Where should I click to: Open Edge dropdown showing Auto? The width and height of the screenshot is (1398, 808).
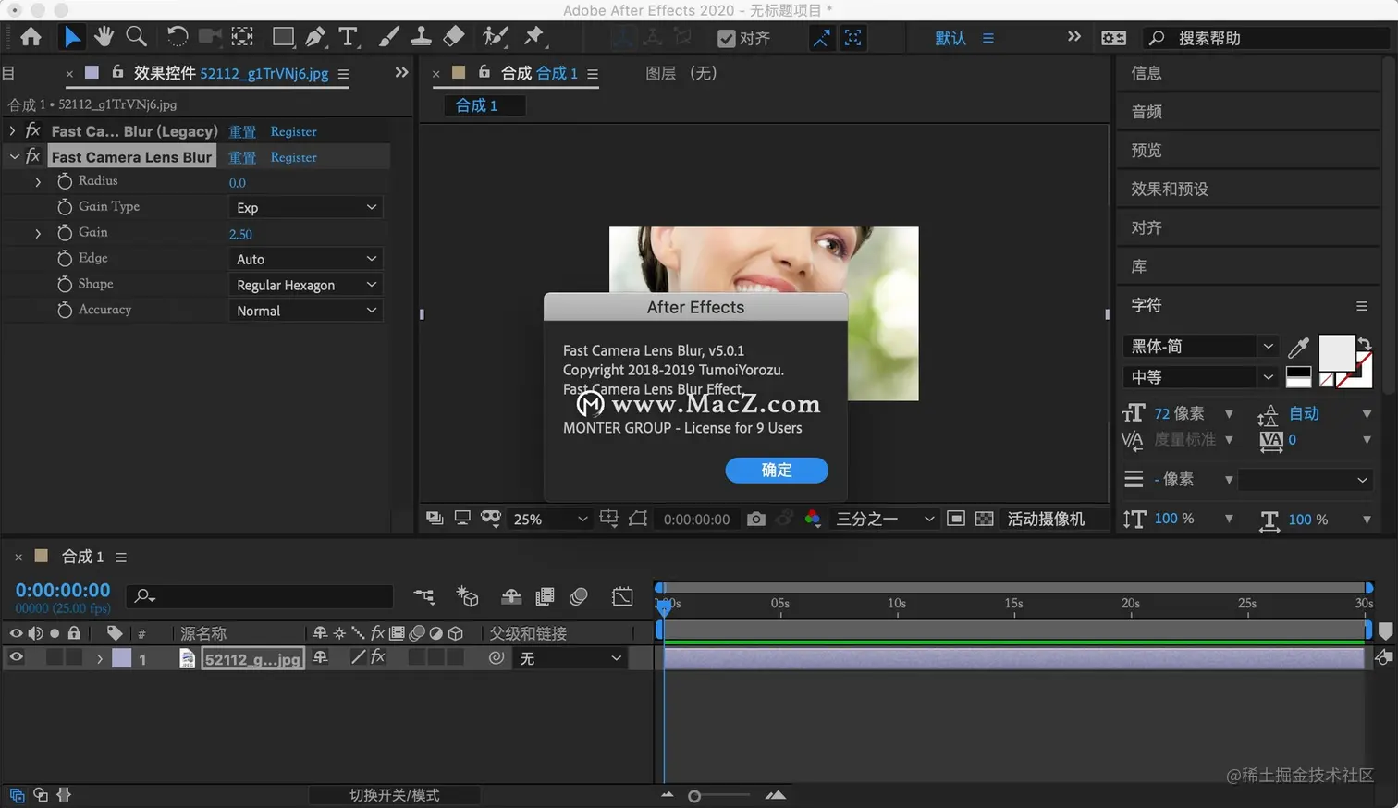point(305,259)
